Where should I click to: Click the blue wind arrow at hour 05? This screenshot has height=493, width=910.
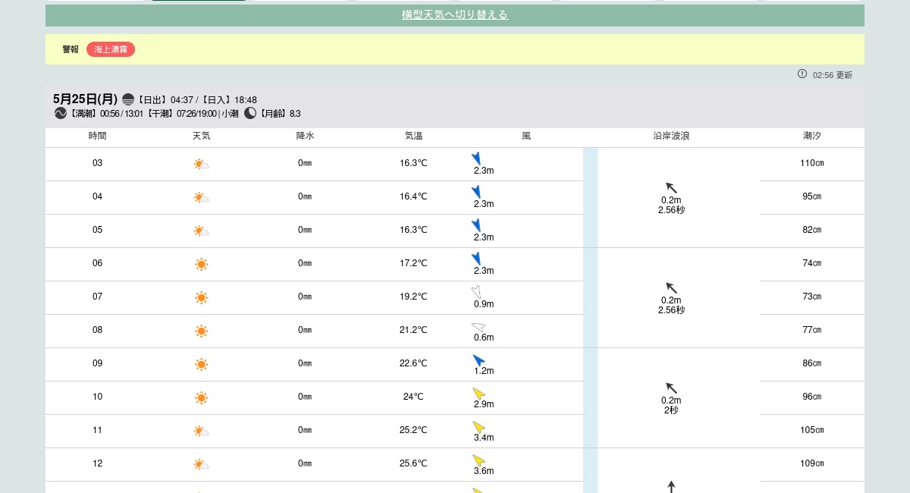(x=476, y=225)
